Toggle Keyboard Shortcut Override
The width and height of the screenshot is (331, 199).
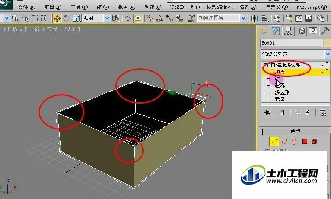138,18
